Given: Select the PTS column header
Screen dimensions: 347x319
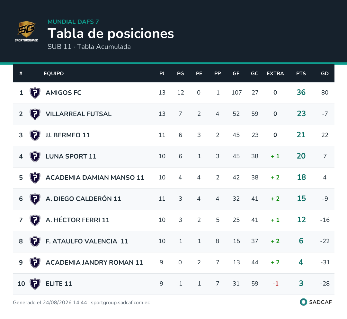Looking at the screenshot, I should tap(301, 74).
